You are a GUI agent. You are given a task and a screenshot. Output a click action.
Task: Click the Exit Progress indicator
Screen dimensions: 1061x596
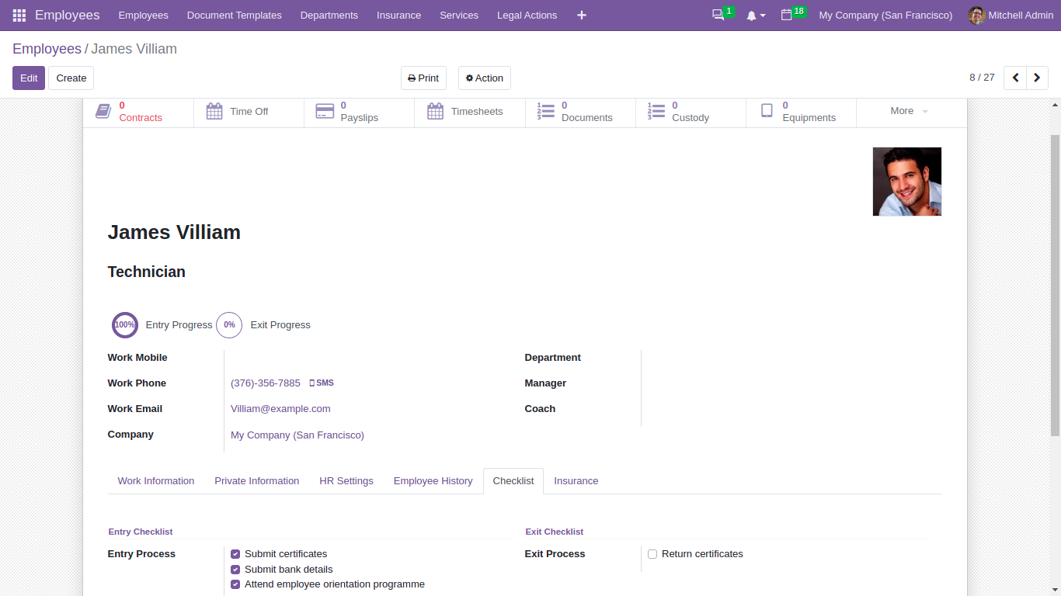point(229,325)
